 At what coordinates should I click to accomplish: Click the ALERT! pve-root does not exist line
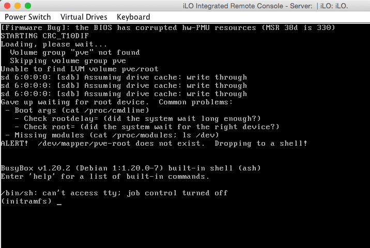154,144
